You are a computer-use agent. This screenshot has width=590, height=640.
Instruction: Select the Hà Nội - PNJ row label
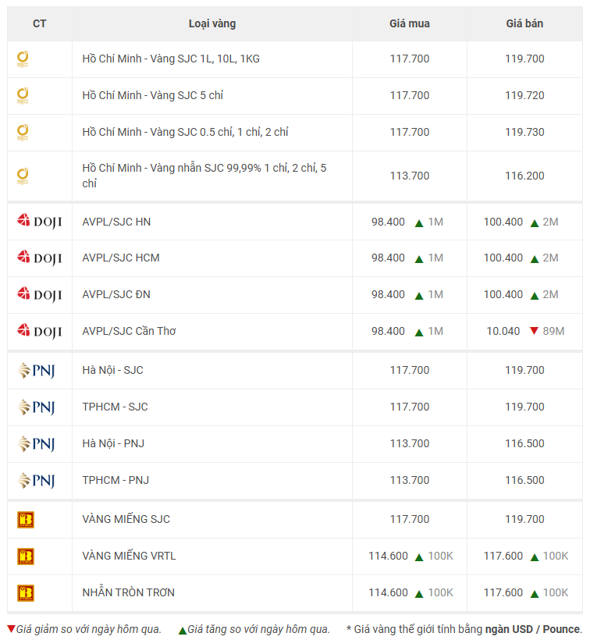[113, 443]
